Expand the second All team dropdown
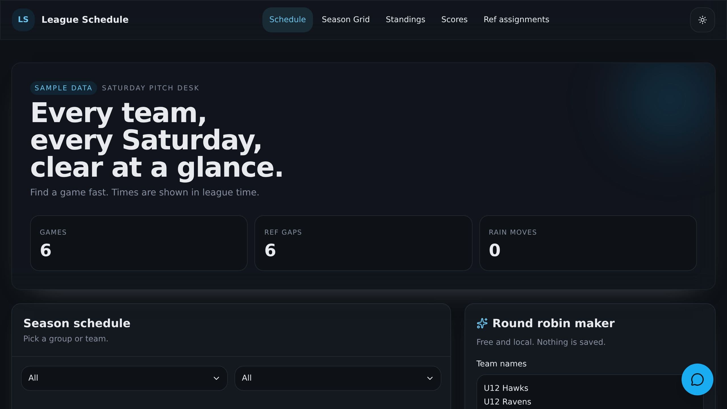727x409 pixels. click(x=338, y=378)
